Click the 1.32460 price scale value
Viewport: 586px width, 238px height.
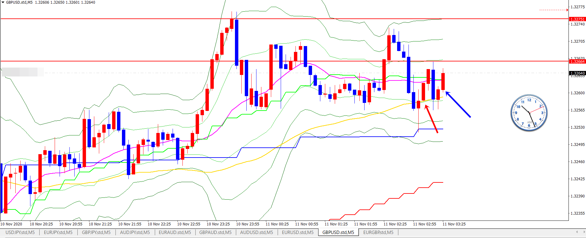[x=577, y=162]
